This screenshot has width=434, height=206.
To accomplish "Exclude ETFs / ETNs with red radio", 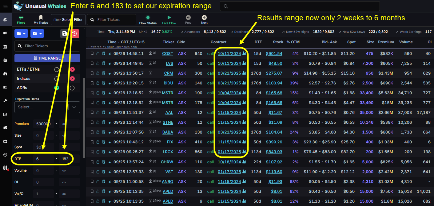I will (72, 69).
